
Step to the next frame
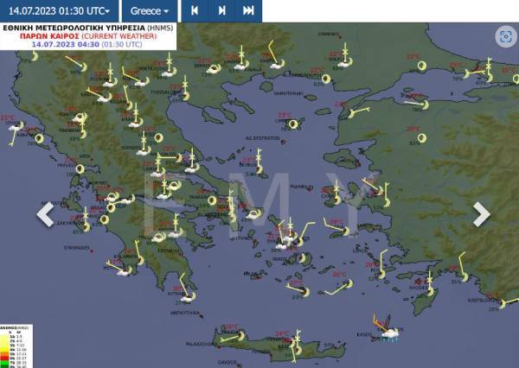(x=221, y=10)
